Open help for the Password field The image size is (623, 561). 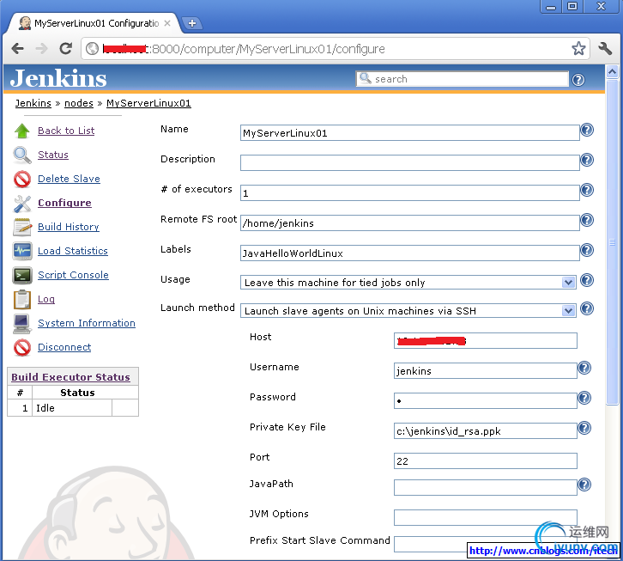(x=584, y=398)
